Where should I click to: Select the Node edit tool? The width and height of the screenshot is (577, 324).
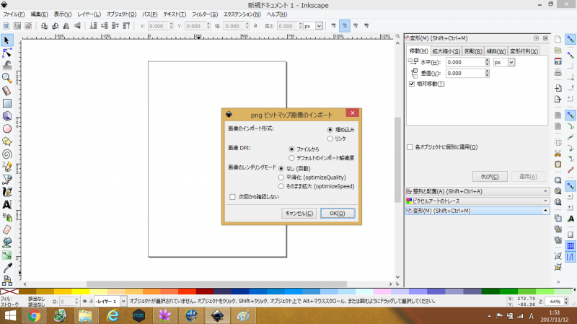pos(6,53)
